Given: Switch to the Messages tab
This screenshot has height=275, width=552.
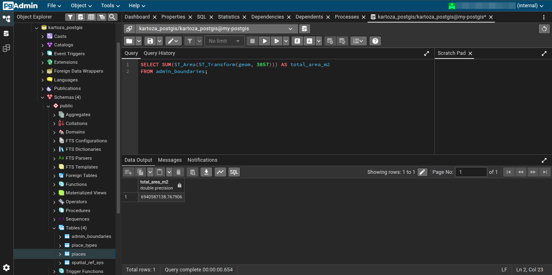Looking at the screenshot, I should coord(170,160).
